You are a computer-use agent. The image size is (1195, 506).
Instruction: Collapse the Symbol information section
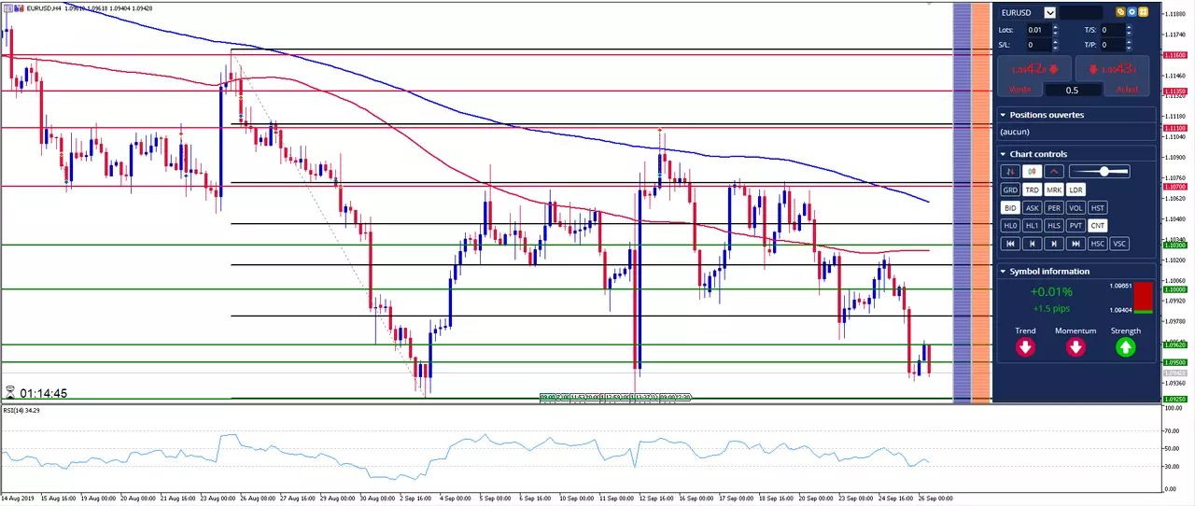pos(1003,272)
